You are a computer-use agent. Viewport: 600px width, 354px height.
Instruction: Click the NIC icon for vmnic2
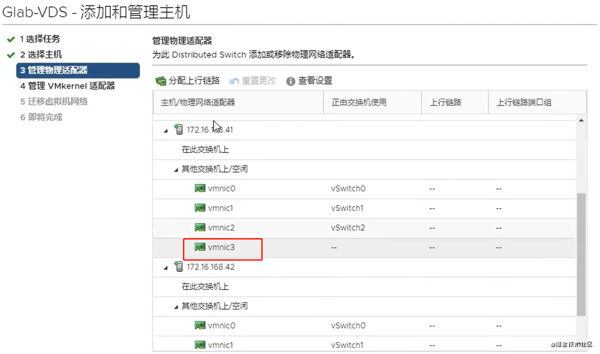click(200, 227)
